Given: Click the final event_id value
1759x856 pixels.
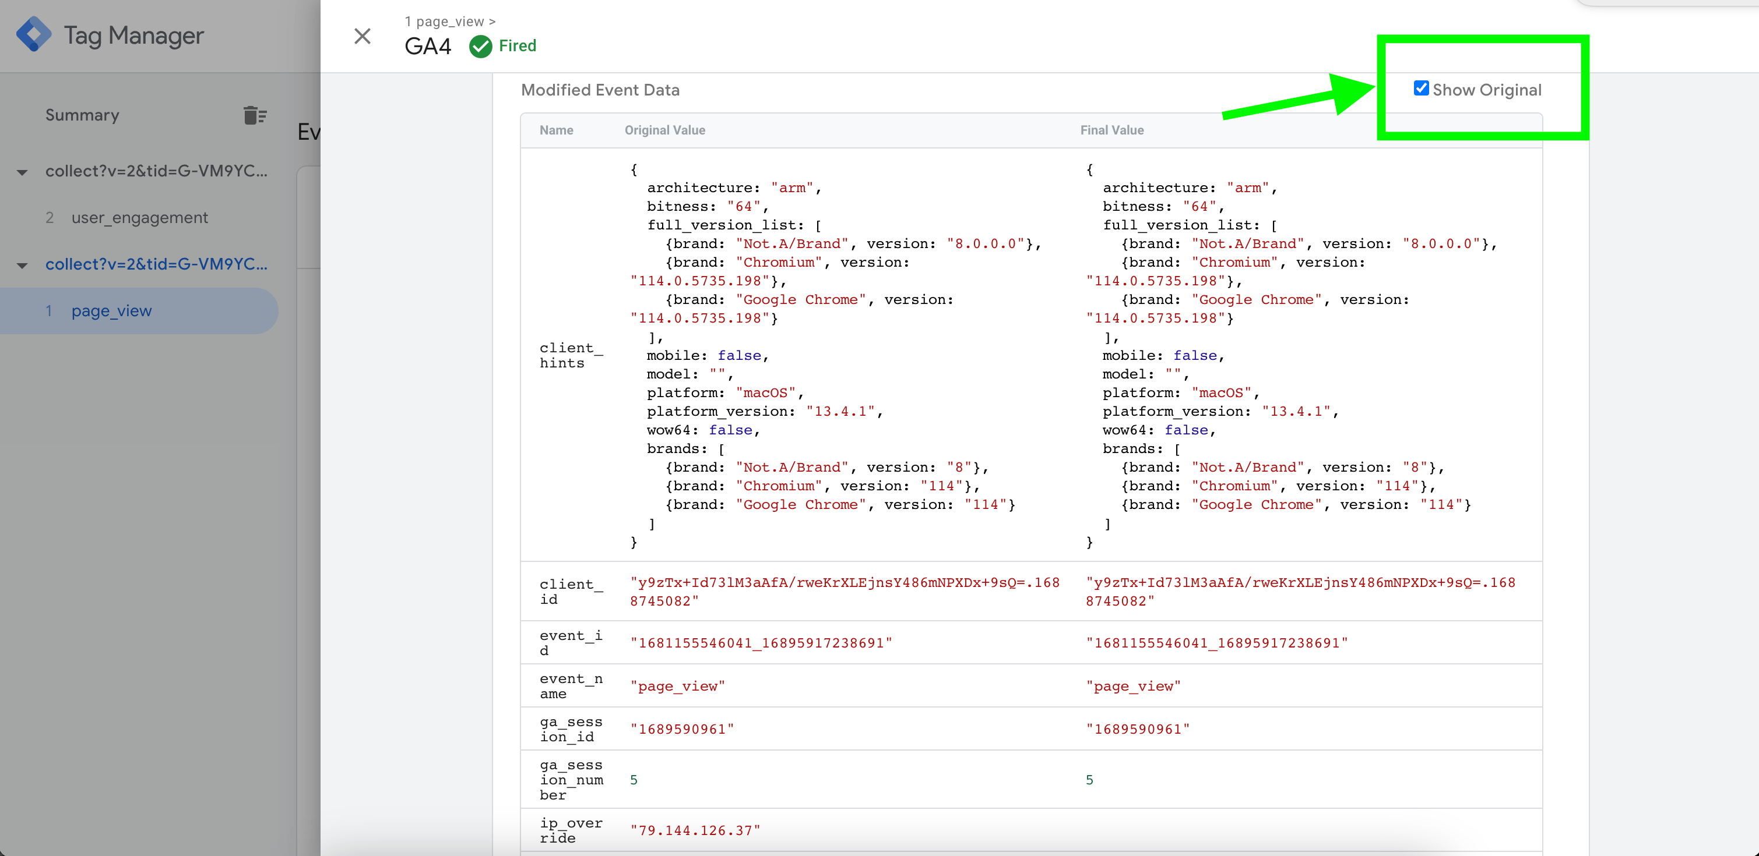Looking at the screenshot, I should tap(1217, 643).
